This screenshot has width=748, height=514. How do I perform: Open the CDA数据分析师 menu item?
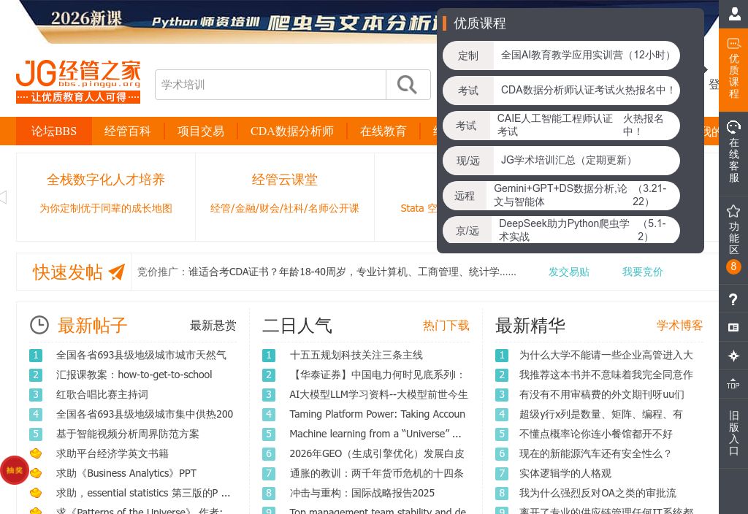[x=292, y=131]
